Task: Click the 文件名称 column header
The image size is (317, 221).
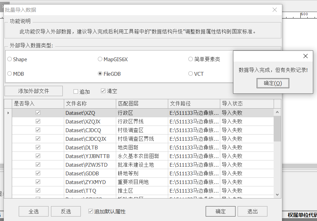Action: point(90,104)
